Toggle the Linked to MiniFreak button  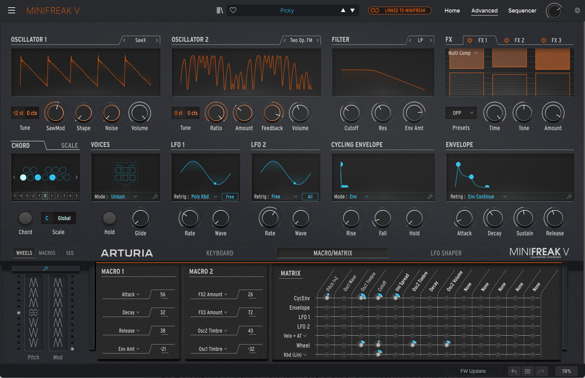click(400, 10)
